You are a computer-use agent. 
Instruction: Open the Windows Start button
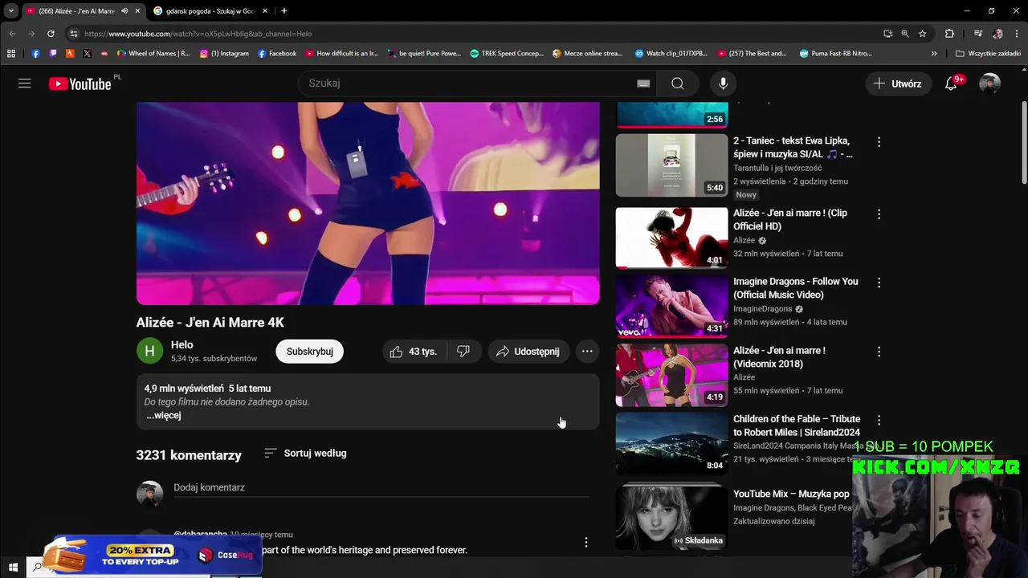click(x=13, y=567)
